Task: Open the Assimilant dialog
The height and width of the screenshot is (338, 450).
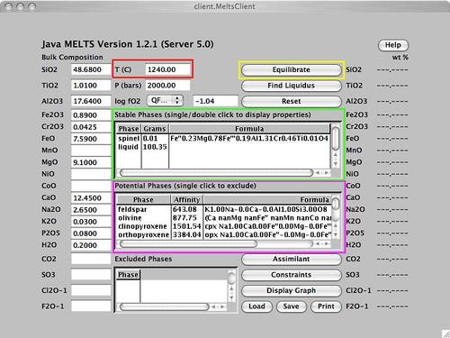Action: click(291, 260)
